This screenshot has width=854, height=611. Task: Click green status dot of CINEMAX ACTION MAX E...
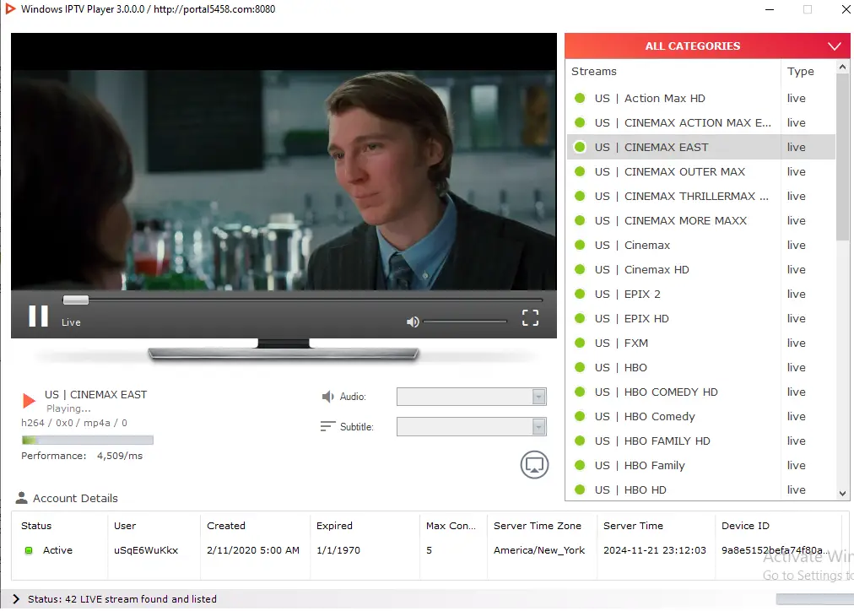(580, 122)
